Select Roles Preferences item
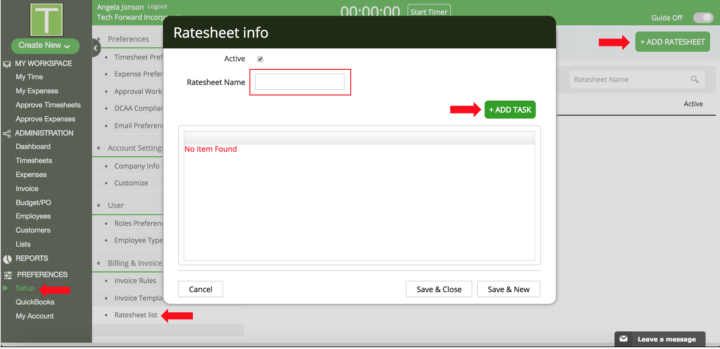The image size is (720, 349). click(138, 224)
